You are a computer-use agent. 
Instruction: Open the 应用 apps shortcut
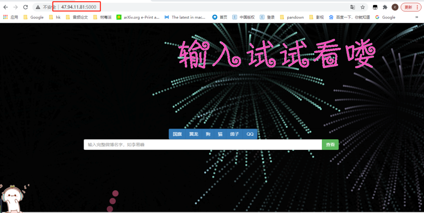(11, 17)
